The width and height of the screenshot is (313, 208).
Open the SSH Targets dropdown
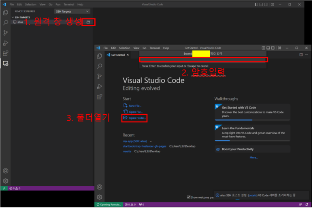click(72, 12)
